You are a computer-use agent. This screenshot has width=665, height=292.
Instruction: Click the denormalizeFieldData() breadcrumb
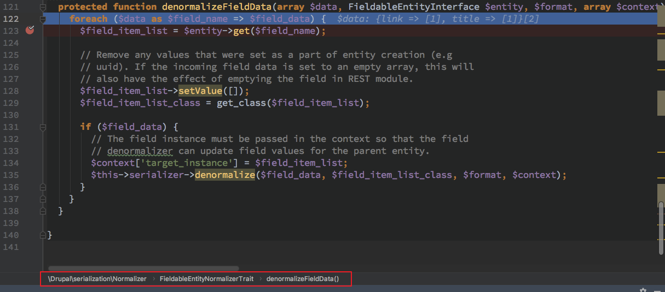(x=303, y=279)
